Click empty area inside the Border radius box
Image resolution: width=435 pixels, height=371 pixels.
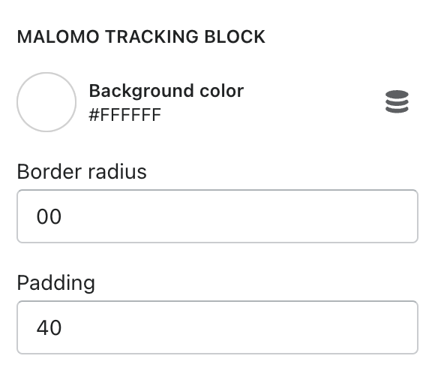pyautogui.click(x=238, y=216)
